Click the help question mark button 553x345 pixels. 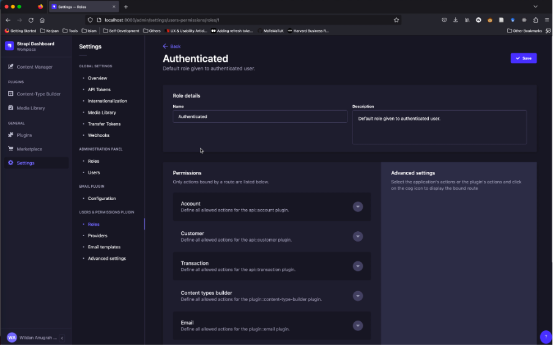tap(546, 337)
